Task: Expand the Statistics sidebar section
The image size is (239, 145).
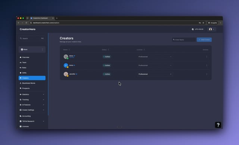Action: (x=32, y=94)
